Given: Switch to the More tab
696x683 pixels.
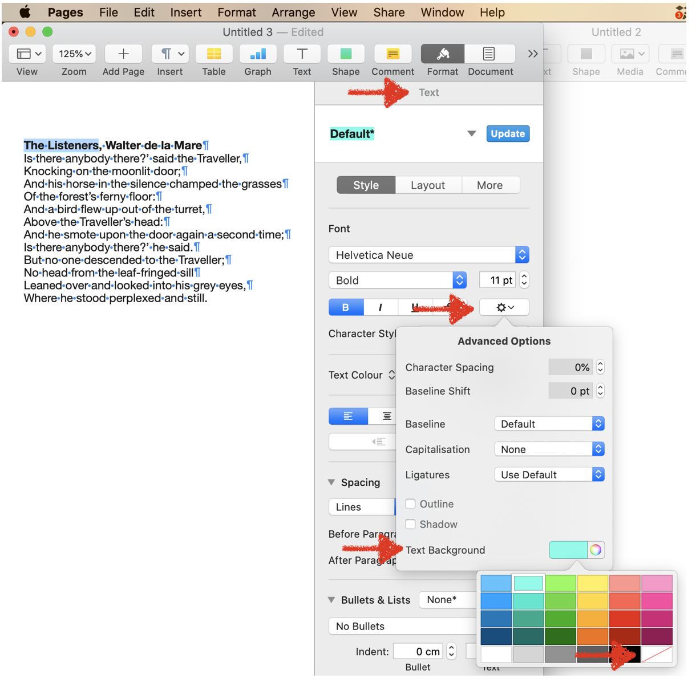Looking at the screenshot, I should pyautogui.click(x=490, y=185).
